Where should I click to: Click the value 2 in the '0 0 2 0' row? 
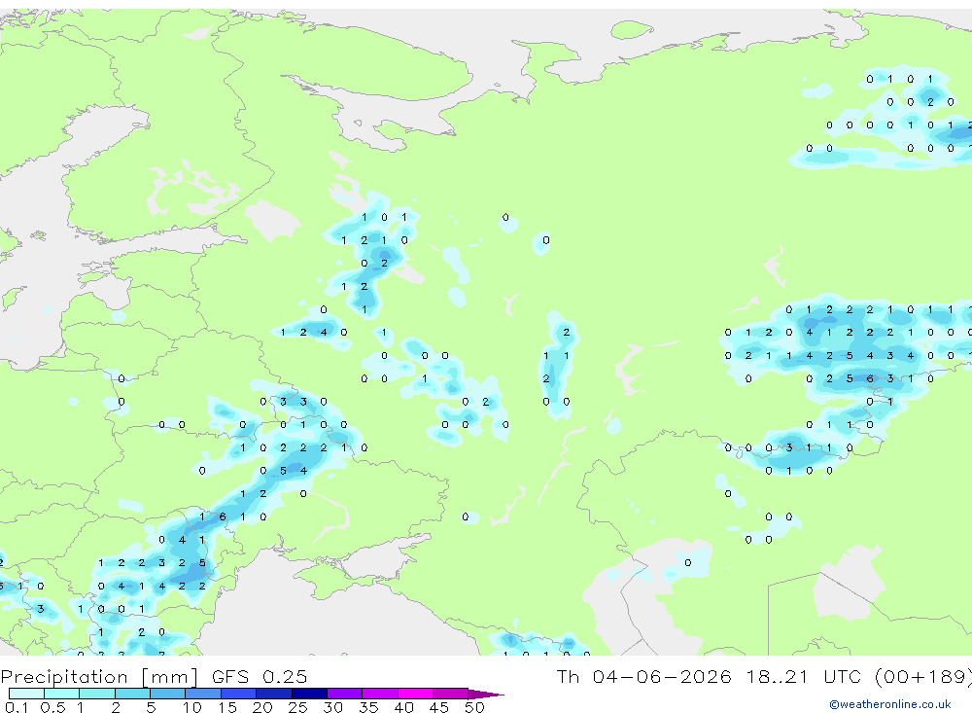pyautogui.click(x=930, y=102)
